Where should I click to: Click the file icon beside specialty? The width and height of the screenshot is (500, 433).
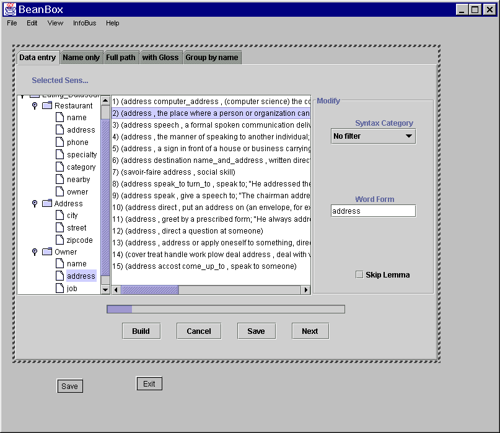tap(59, 155)
